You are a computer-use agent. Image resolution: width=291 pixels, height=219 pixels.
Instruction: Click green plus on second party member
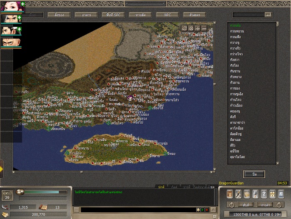click(x=19, y=17)
